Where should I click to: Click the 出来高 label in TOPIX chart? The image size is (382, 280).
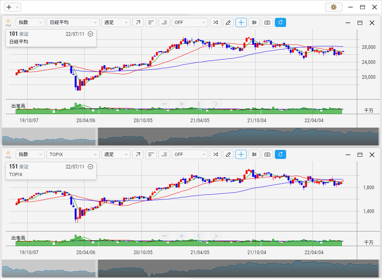(x=18, y=238)
